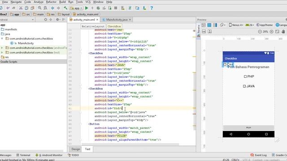Click the Project panel gear settings icon
Viewport: 287px width, 161px height.
click(58, 20)
